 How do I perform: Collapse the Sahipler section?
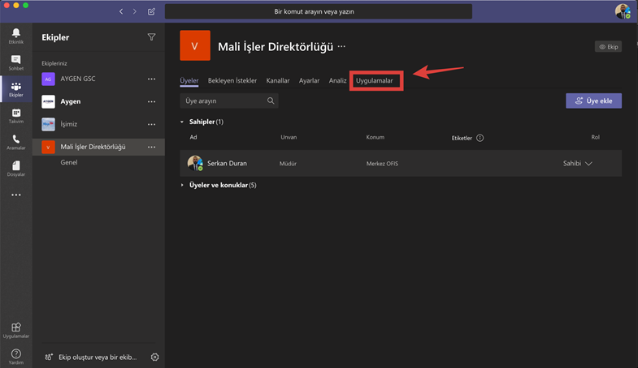pyautogui.click(x=182, y=122)
